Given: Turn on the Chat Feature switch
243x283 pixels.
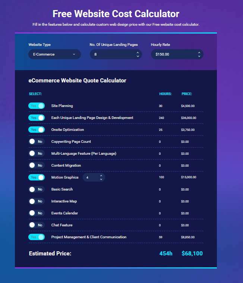Looking at the screenshot, I should click(37, 225).
